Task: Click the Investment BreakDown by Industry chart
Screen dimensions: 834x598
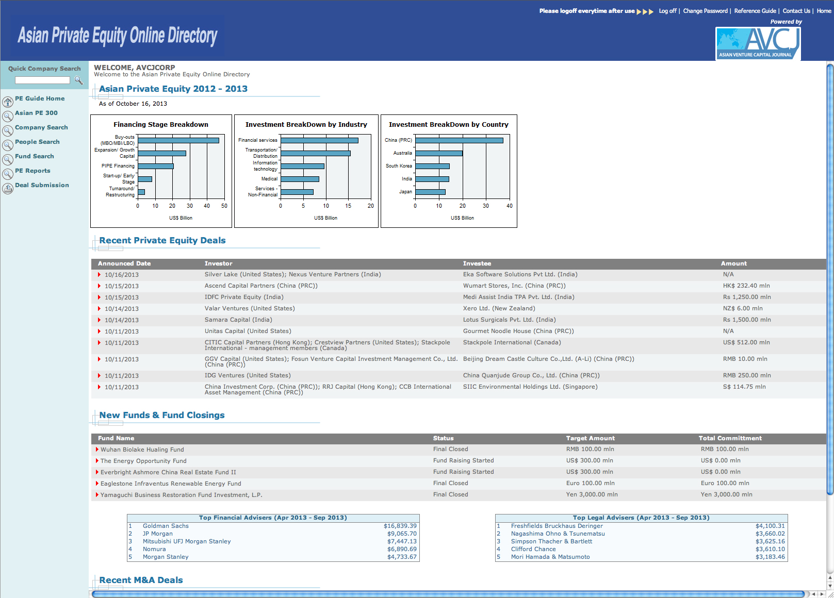Action: pos(306,171)
